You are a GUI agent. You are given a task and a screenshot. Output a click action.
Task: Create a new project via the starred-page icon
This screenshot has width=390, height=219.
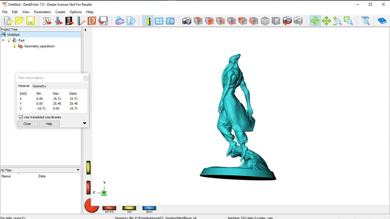8,21
